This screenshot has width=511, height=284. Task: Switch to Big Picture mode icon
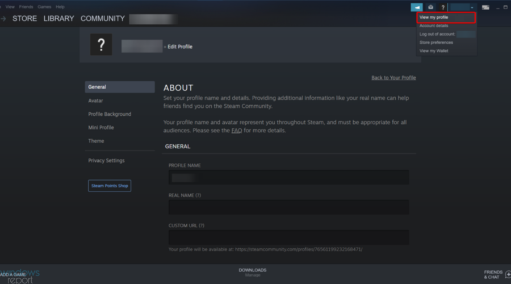point(485,7)
